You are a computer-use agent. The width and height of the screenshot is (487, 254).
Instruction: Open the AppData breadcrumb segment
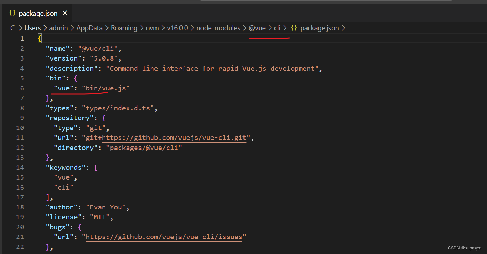tap(89, 28)
